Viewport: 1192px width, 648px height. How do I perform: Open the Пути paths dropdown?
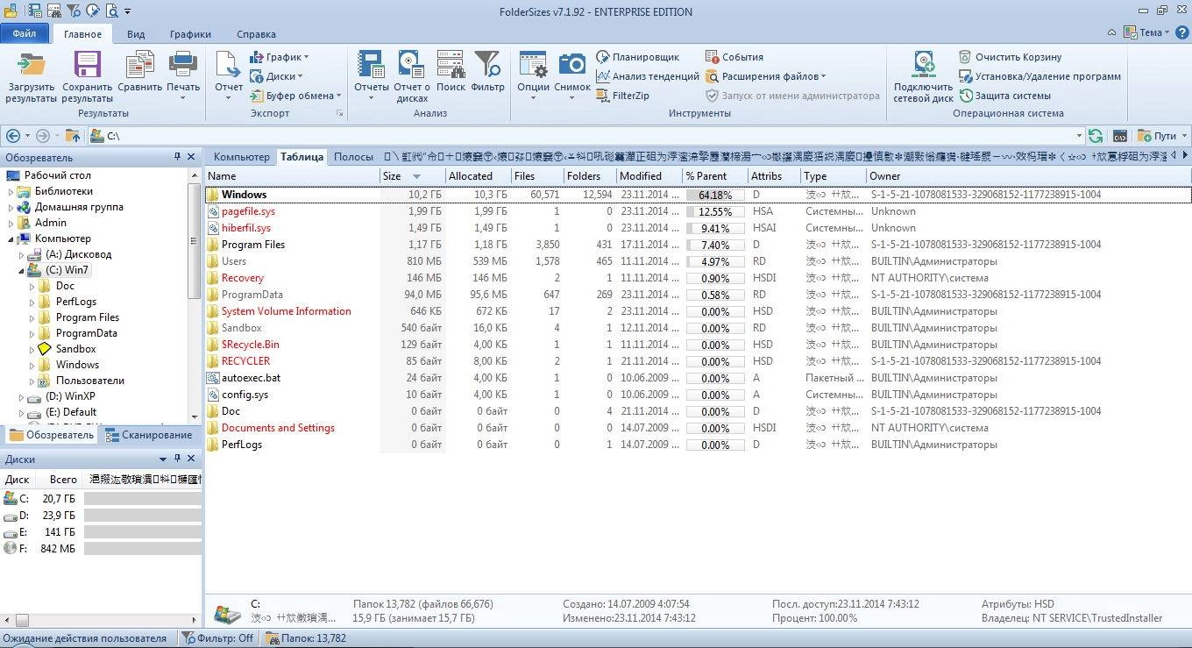1162,136
